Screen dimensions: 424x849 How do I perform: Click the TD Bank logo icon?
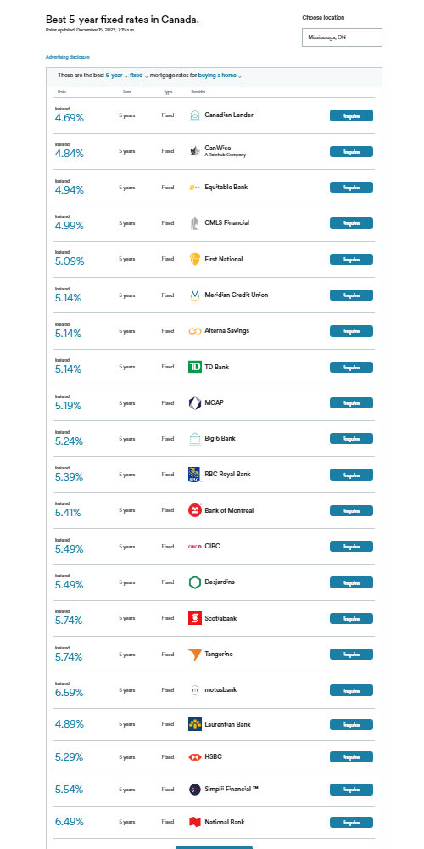pos(195,367)
